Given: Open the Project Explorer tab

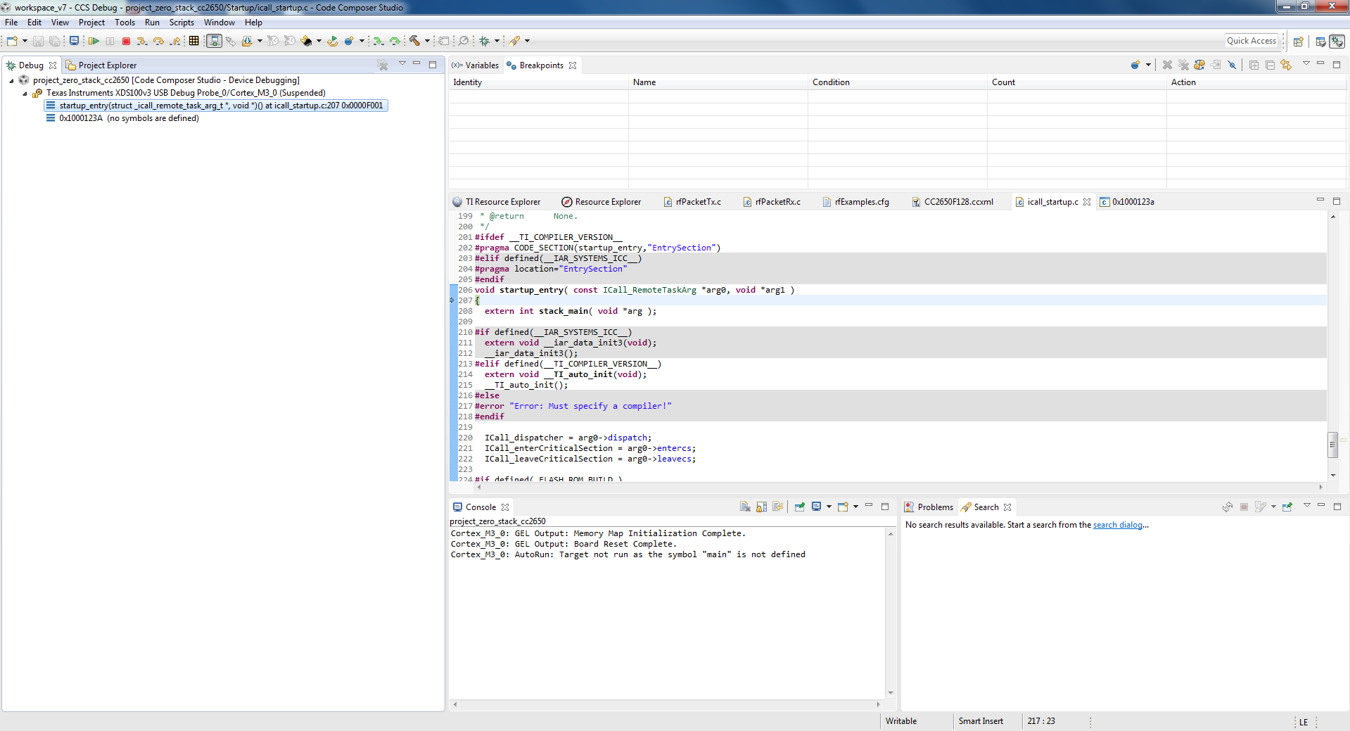Looking at the screenshot, I should click(107, 65).
